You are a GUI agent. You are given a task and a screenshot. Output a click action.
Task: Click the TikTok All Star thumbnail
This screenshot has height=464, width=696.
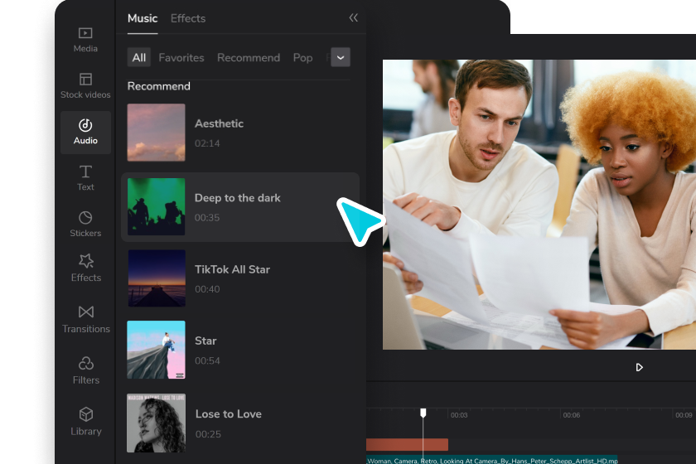pyautogui.click(x=157, y=278)
